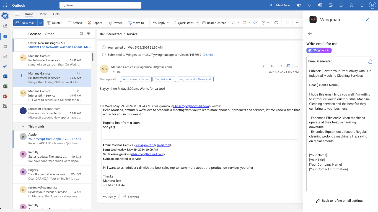Viewport: 378px width, 212px height.
Task: Select the Other inbox tab
Action: (49, 34)
